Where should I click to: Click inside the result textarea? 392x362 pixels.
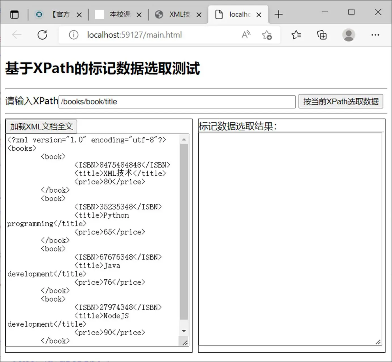coord(290,239)
